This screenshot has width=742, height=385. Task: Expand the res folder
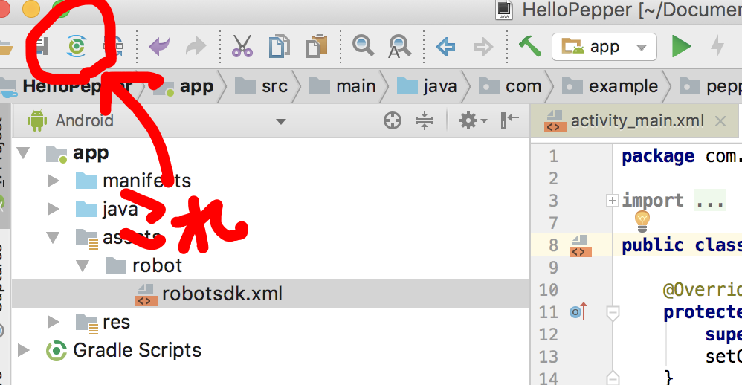pyautogui.click(x=54, y=322)
